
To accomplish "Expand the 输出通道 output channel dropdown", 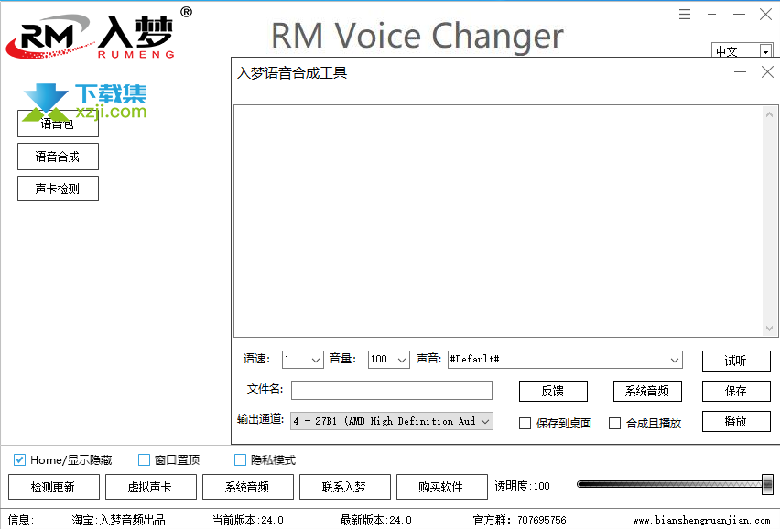I will pyautogui.click(x=485, y=421).
